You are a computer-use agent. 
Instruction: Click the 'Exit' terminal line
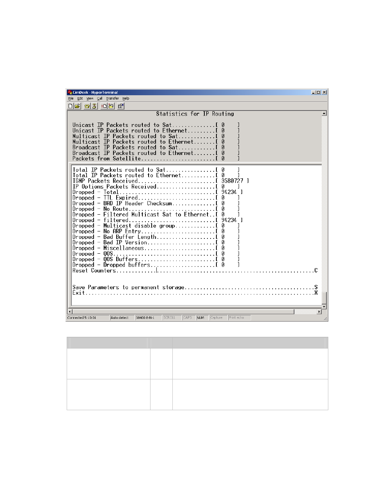pyautogui.click(x=195, y=293)
